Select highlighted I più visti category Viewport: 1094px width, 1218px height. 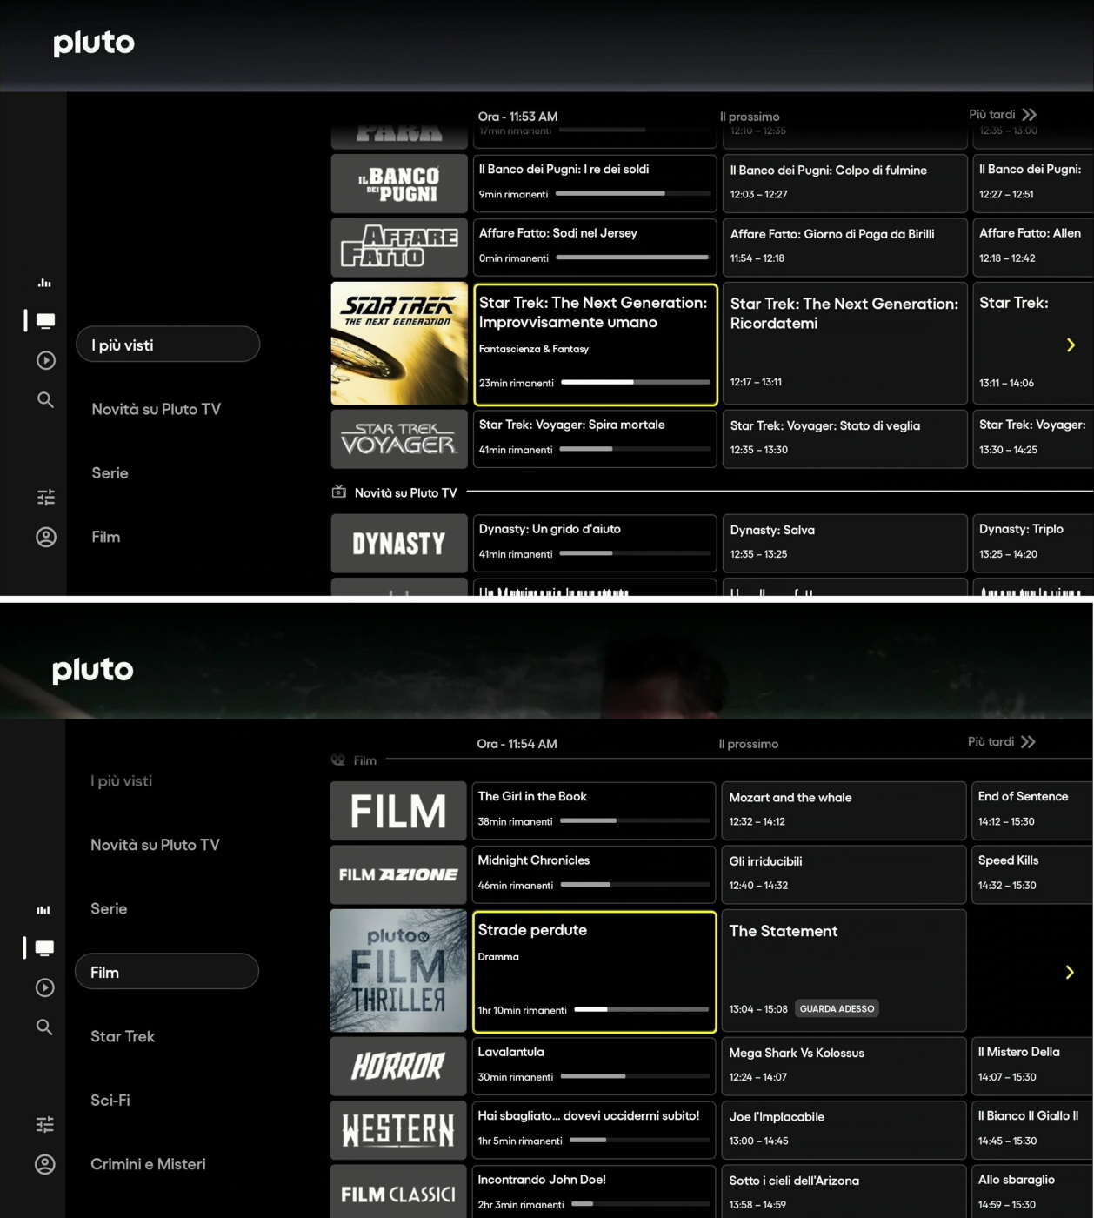click(x=168, y=345)
